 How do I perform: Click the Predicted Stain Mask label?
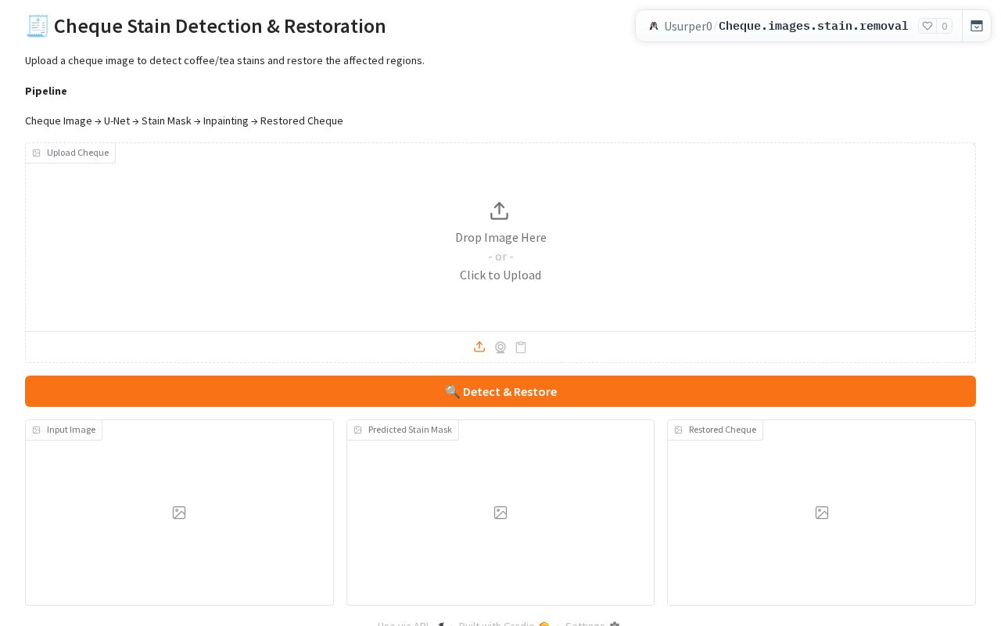pyautogui.click(x=403, y=430)
